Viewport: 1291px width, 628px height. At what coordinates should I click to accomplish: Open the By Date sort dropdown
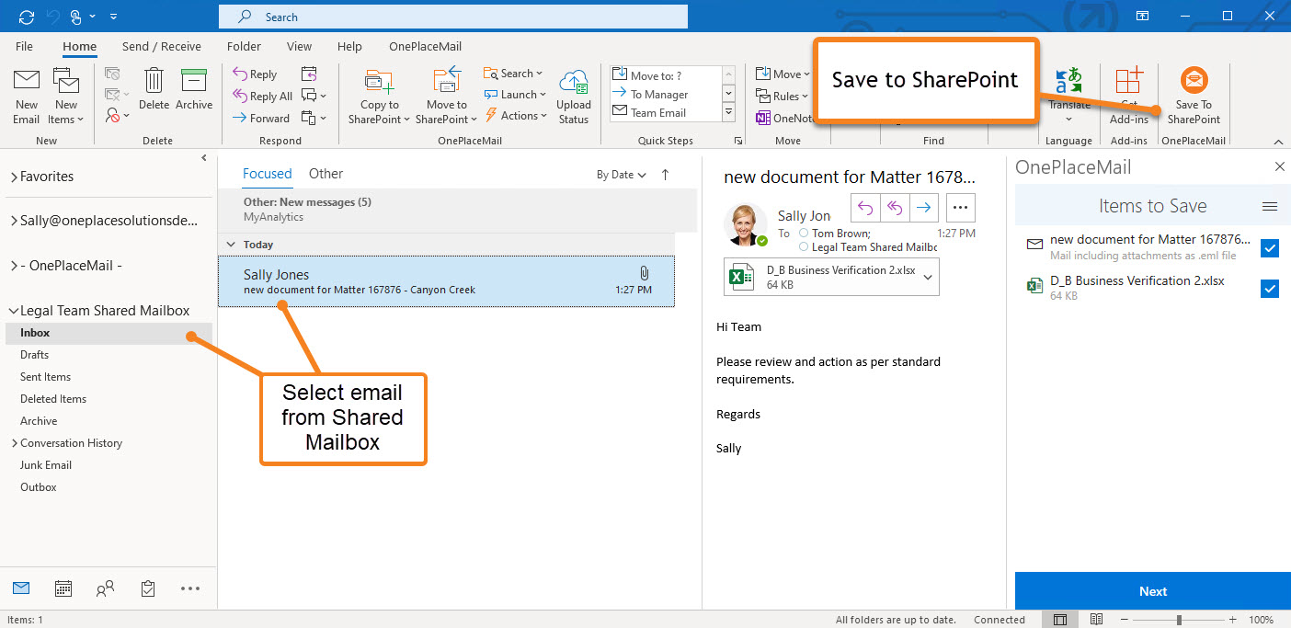(x=622, y=175)
